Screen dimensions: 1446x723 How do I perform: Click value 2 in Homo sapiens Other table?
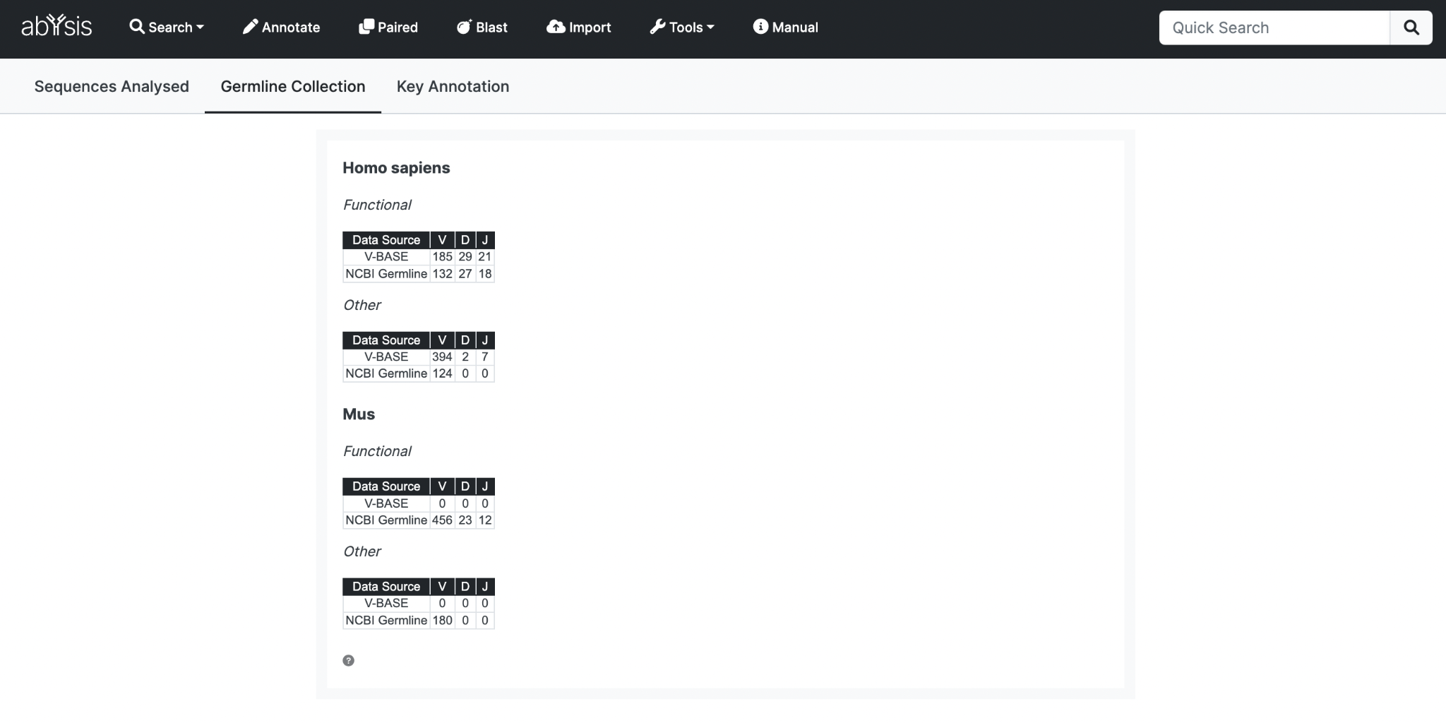point(465,357)
